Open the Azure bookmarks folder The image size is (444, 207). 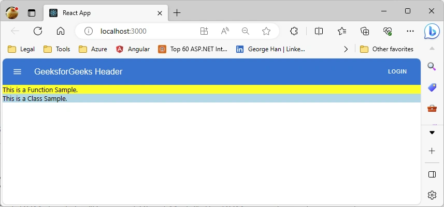pos(93,49)
